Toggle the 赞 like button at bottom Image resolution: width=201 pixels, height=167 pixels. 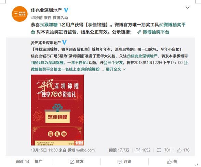[172, 162]
